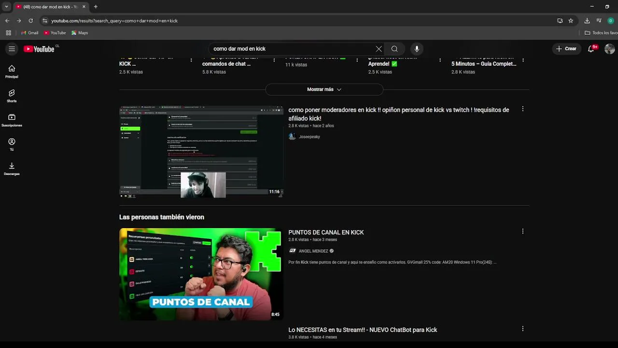Screen dimensions: 618x348
Task: Open the Maps bookmark
Action: point(80,33)
